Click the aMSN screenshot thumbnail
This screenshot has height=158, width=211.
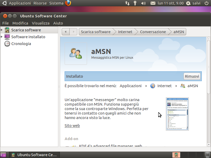(177, 114)
